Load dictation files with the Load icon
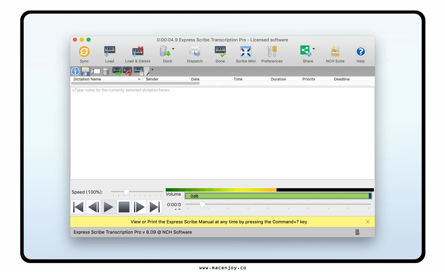 [109, 51]
